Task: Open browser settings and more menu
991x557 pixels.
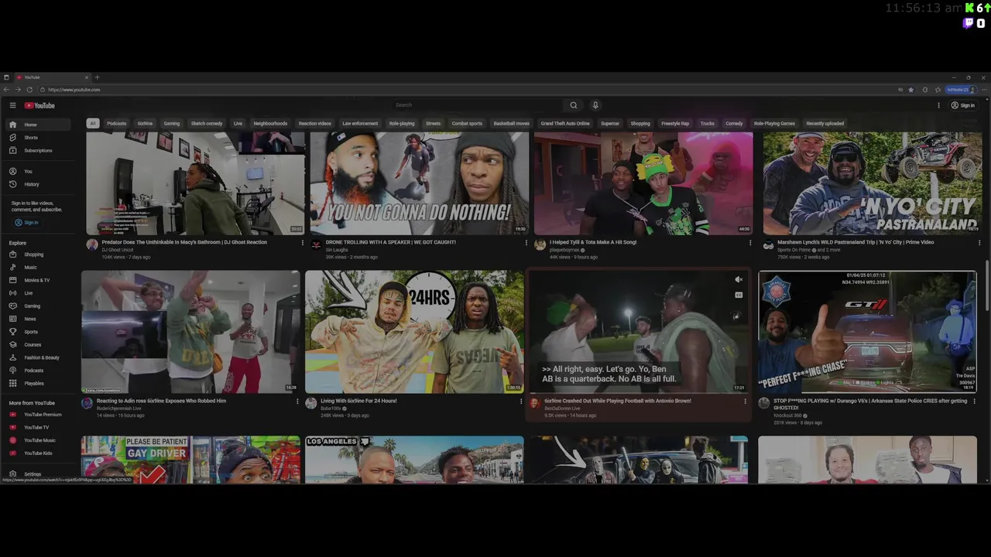Action: point(984,90)
